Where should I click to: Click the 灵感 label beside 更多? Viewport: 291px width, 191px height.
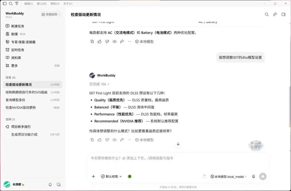pos(57,66)
